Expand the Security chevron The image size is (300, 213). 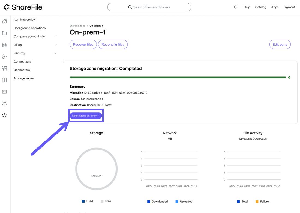[55, 53]
